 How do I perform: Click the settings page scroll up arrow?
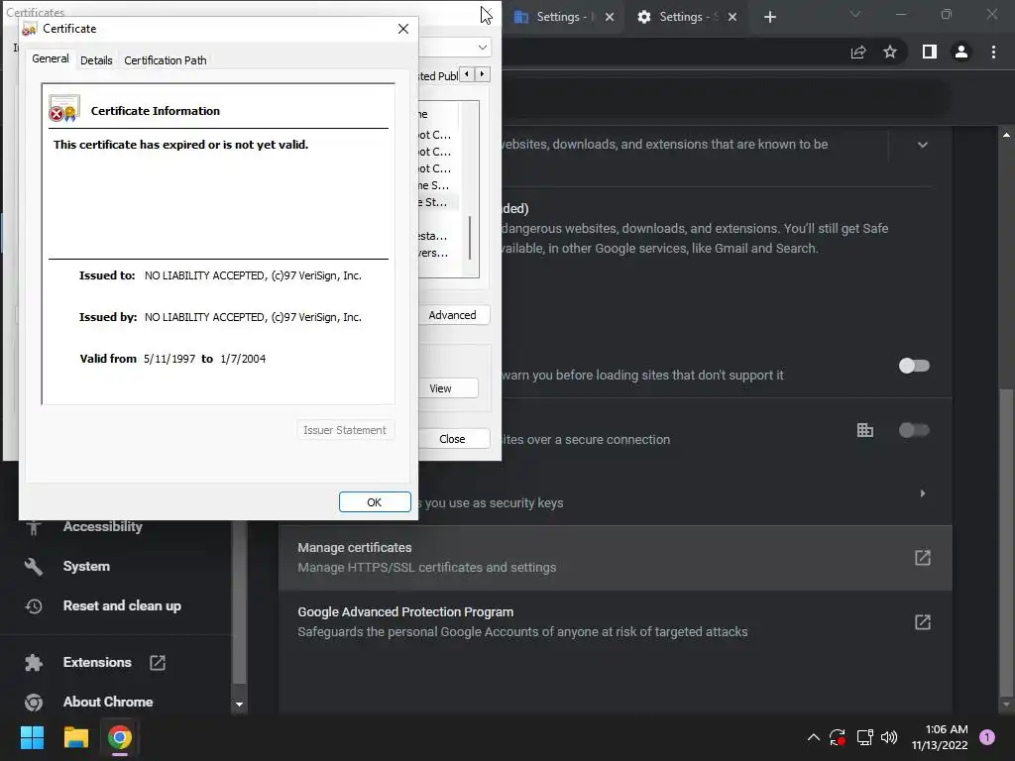1007,135
